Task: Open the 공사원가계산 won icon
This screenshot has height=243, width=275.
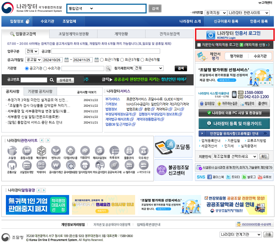Action: [56, 165]
